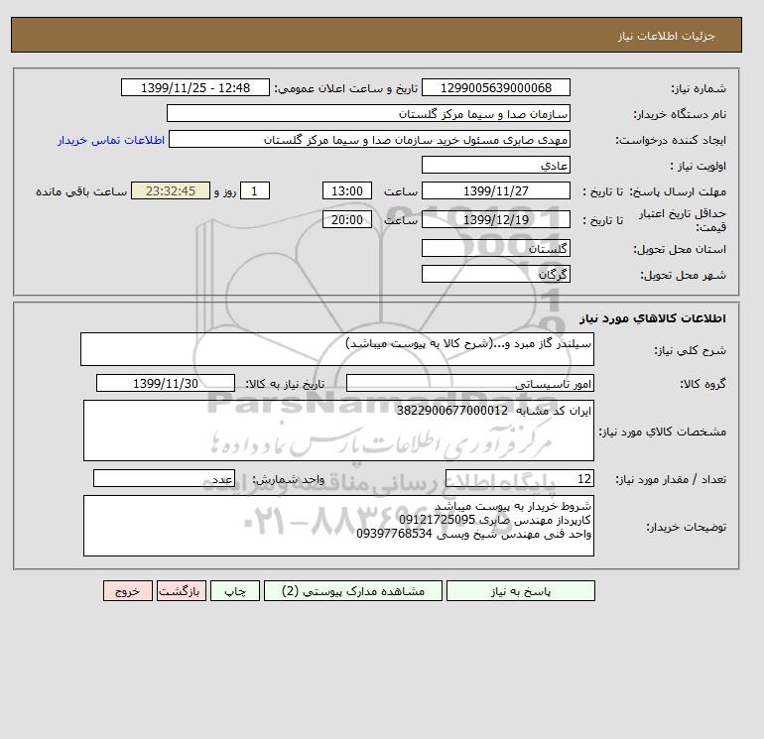Click the 'بازگشت' back button
764x739 pixels.
(x=182, y=591)
